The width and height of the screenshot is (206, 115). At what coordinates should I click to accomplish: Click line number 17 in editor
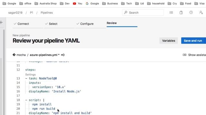tap(18, 96)
